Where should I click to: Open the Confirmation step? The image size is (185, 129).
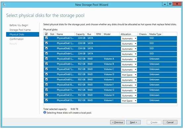[x=17, y=39]
